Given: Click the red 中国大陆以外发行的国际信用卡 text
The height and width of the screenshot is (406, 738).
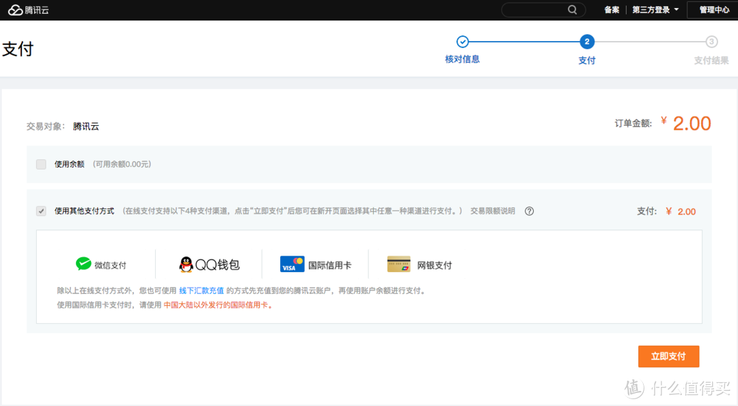Looking at the screenshot, I should pos(218,305).
